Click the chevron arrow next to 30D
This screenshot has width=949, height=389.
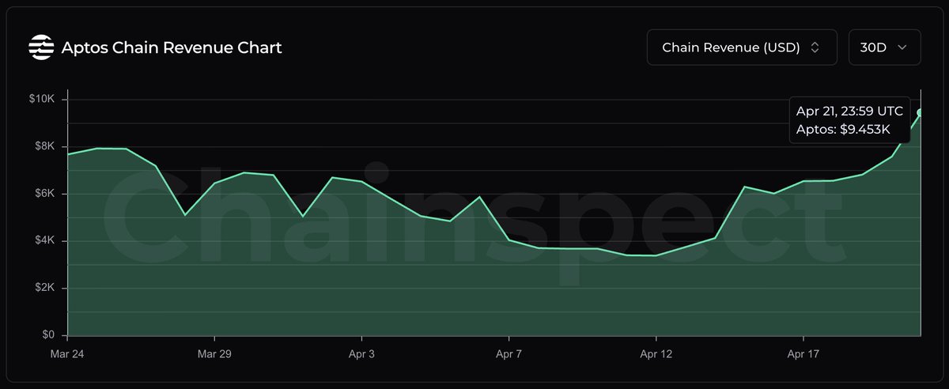click(903, 48)
